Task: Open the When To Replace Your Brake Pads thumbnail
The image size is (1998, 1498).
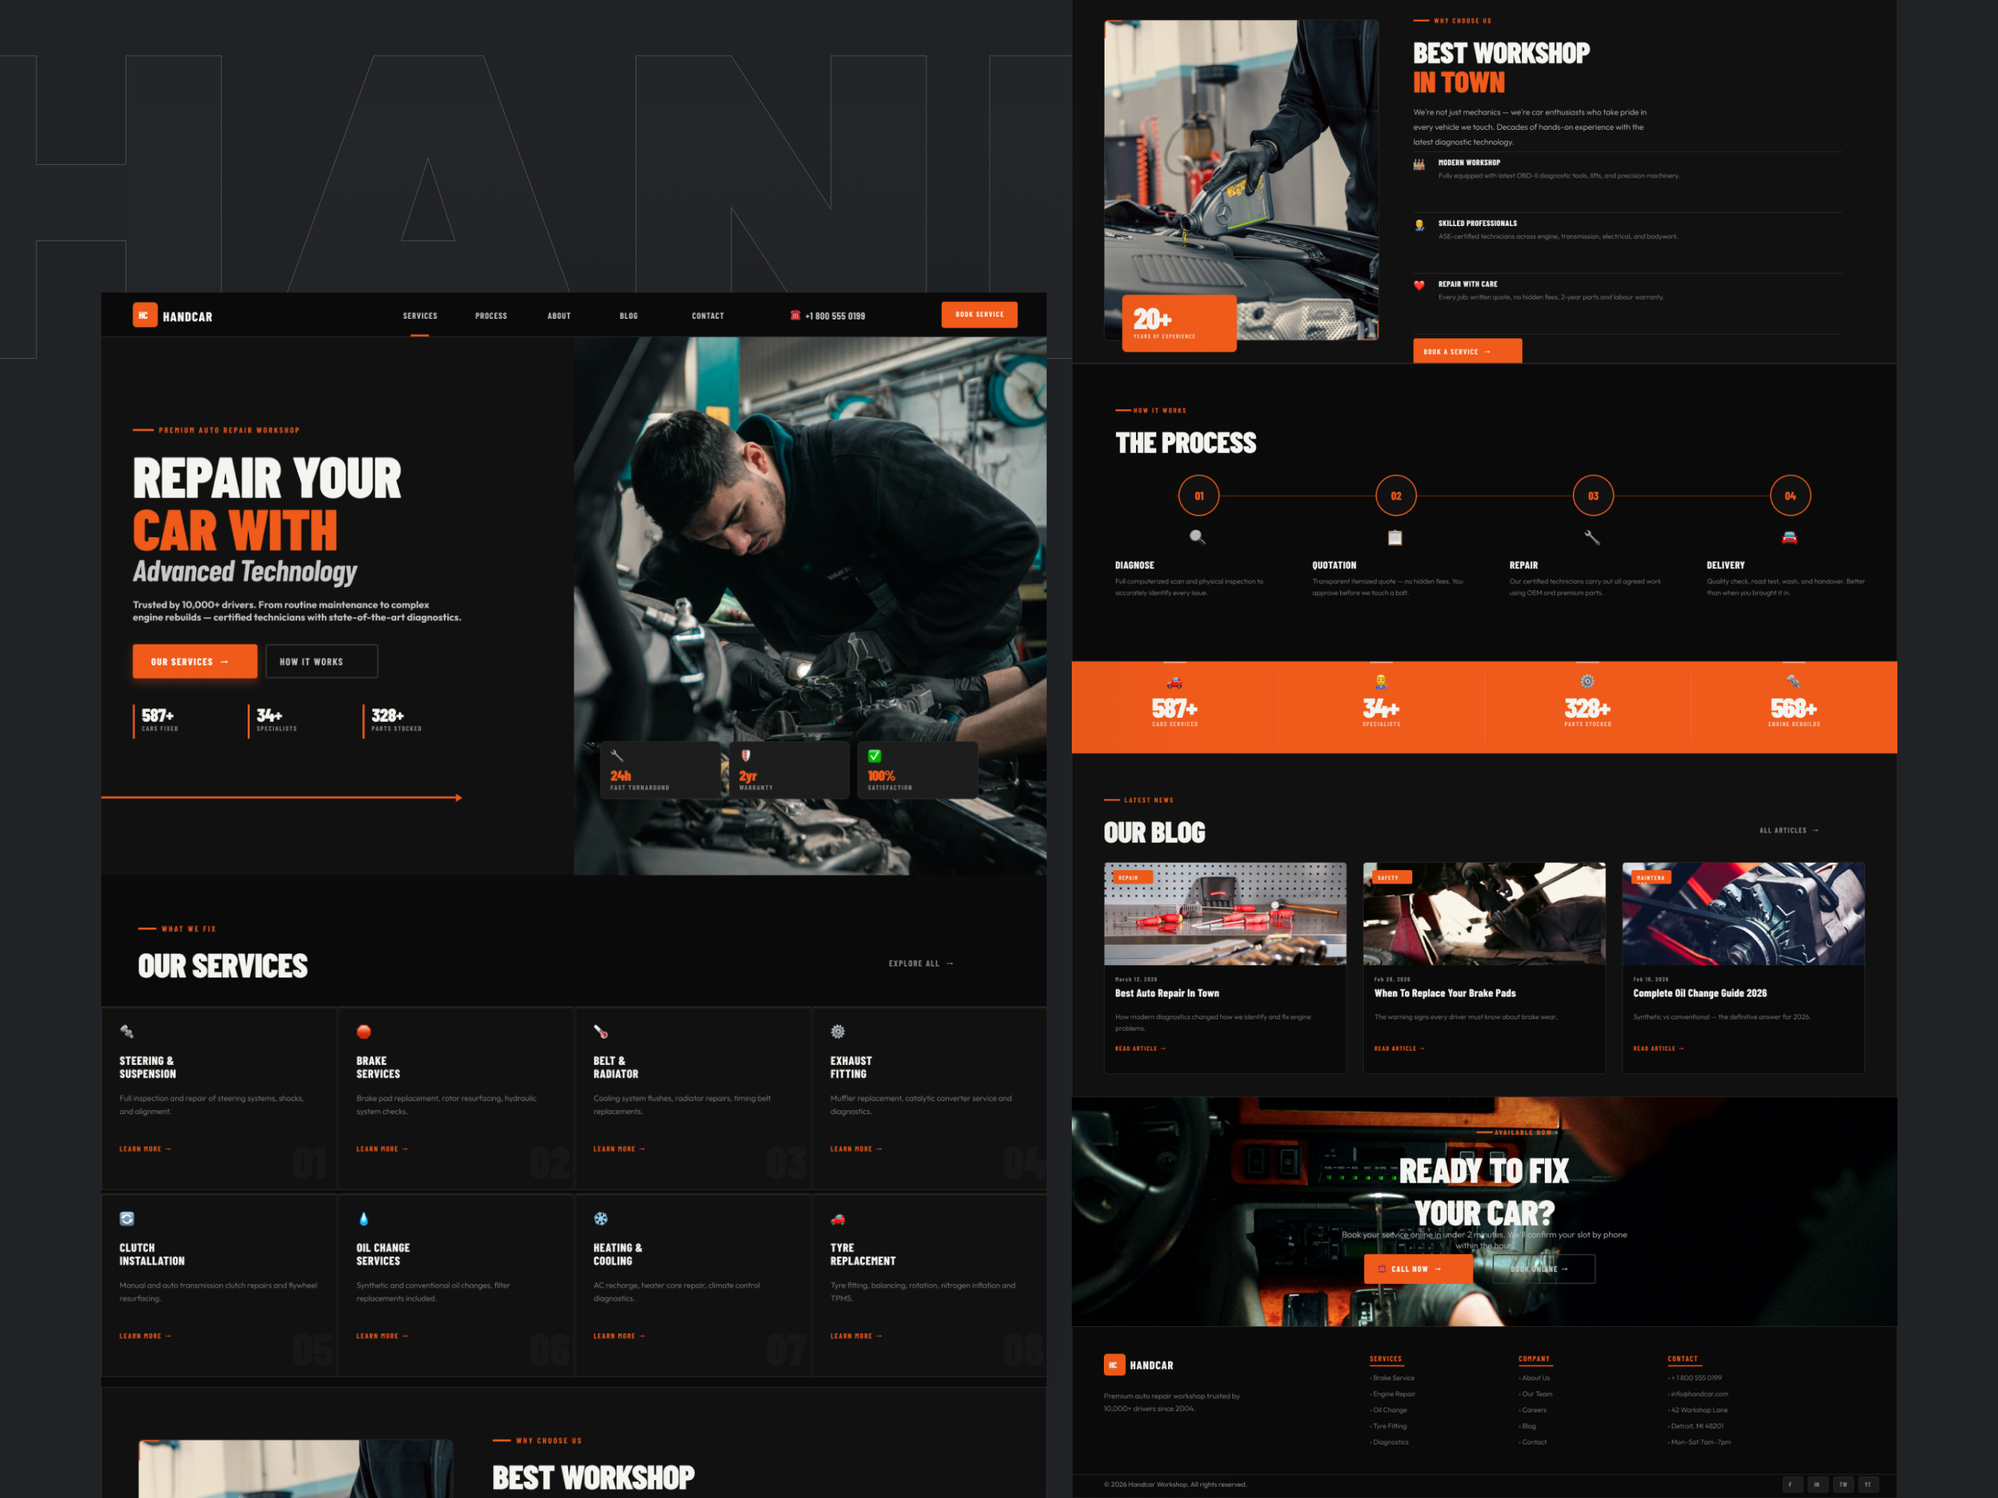Action: click(1484, 913)
